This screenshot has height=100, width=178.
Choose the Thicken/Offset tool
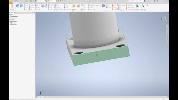tap(59, 9)
